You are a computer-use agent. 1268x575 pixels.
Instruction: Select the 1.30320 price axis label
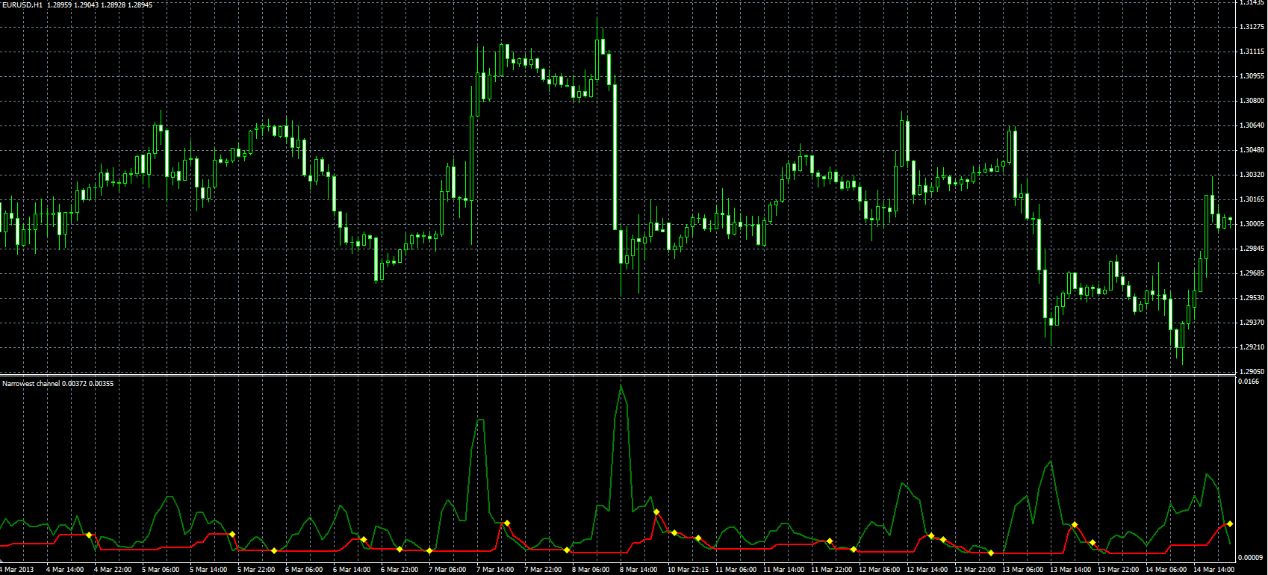[x=1252, y=175]
